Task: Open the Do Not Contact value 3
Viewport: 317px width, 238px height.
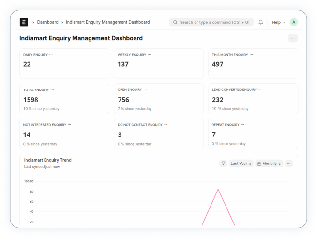Action: (x=120, y=134)
